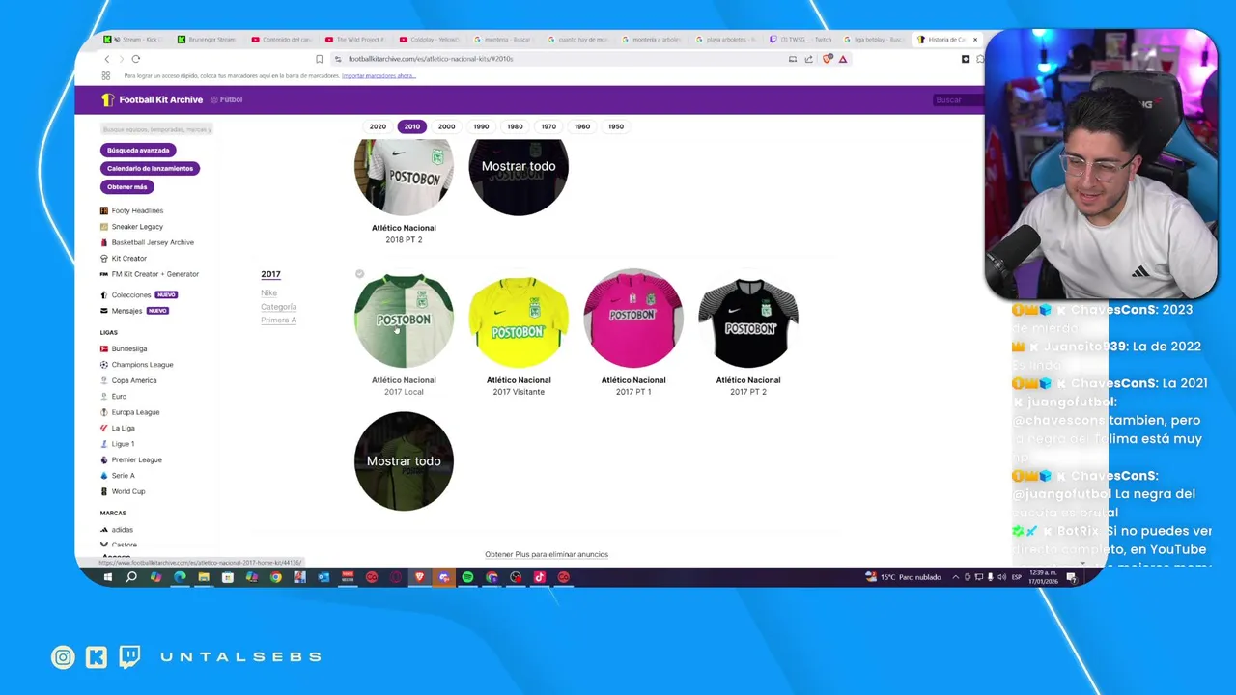Open the 2018 PT 2 white kit

[x=404, y=176]
